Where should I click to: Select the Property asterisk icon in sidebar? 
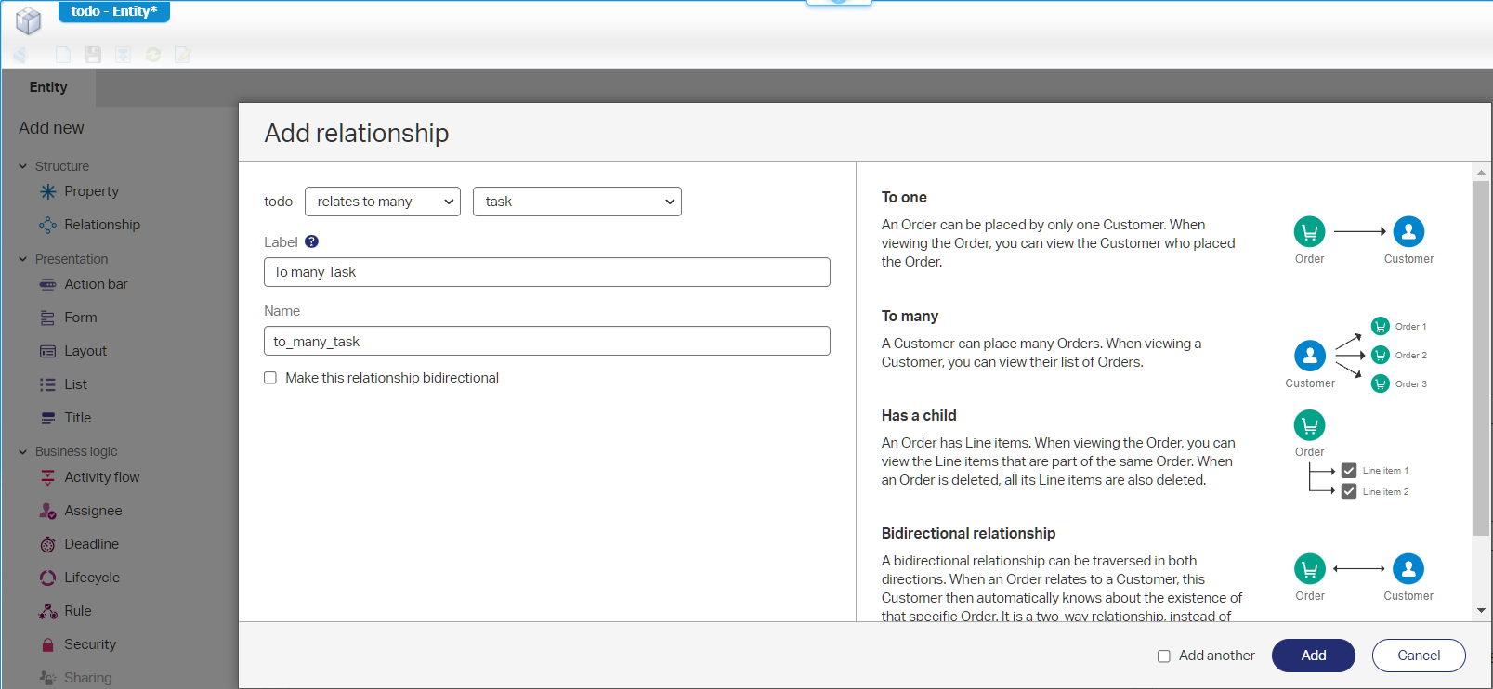pyautogui.click(x=48, y=191)
